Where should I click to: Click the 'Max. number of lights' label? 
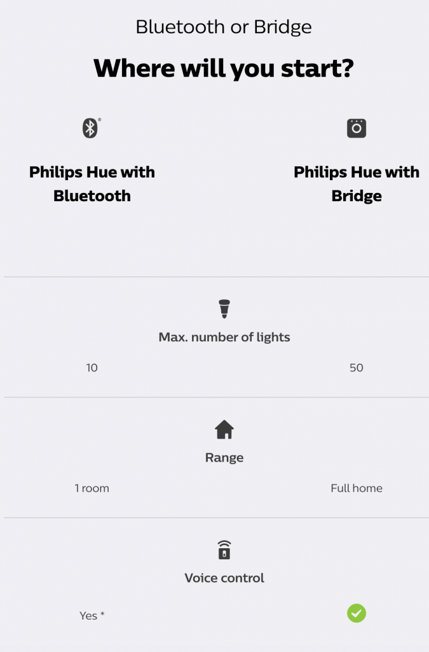(224, 337)
